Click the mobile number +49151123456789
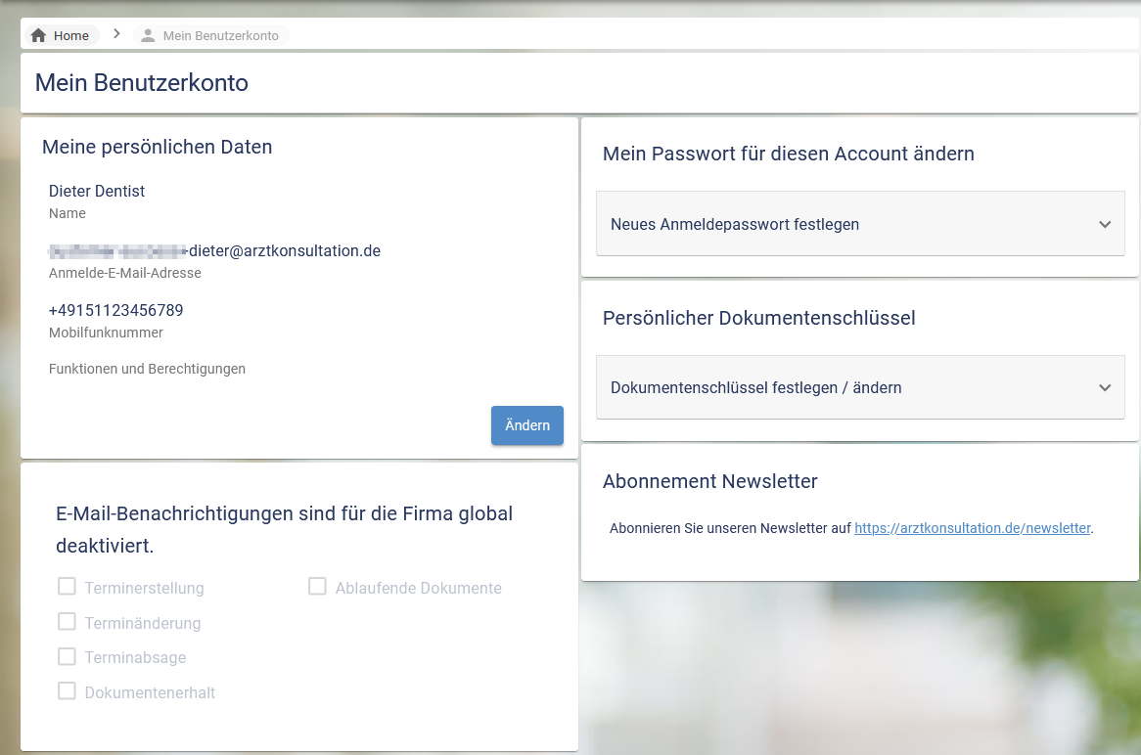The height and width of the screenshot is (755, 1141). click(x=115, y=311)
